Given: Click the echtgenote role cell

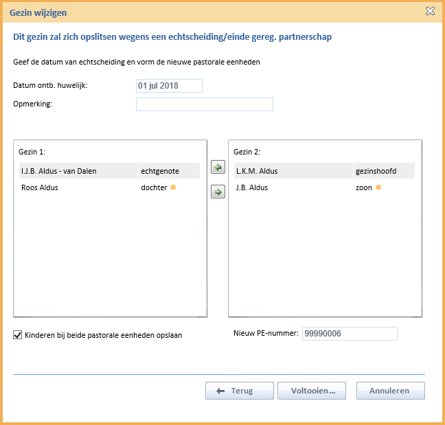Looking at the screenshot, I should pyautogui.click(x=169, y=171).
